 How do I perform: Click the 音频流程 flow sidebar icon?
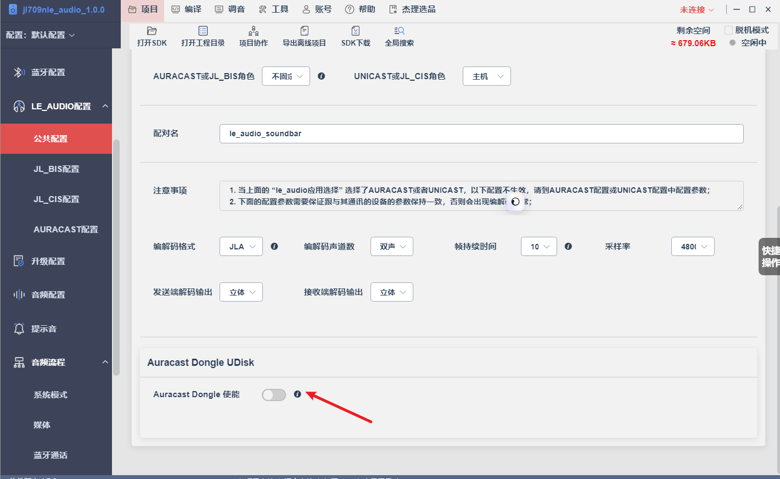[x=19, y=363]
